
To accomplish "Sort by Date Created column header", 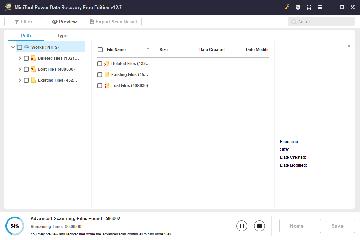I will point(212,50).
